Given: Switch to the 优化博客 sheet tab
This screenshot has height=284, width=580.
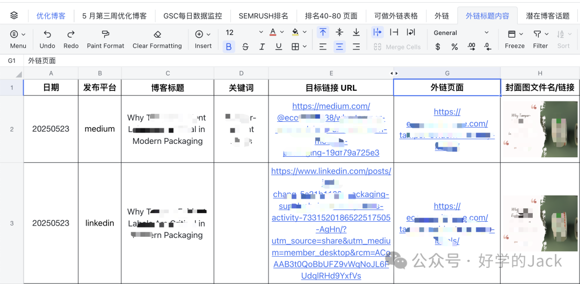Looking at the screenshot, I should 50,16.
